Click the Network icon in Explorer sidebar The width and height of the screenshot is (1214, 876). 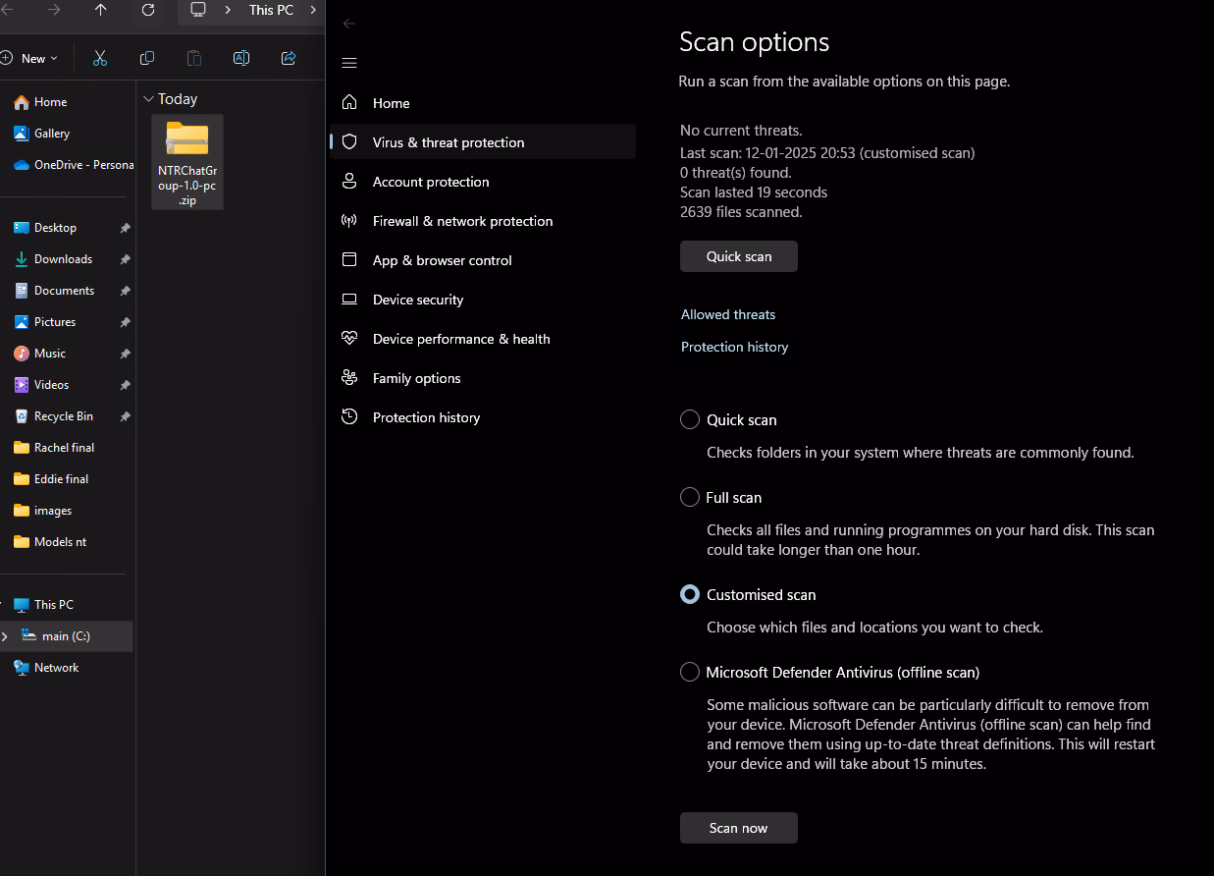[x=22, y=667]
